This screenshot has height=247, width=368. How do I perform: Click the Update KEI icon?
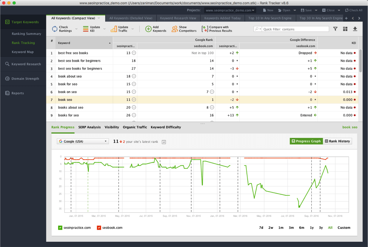(86, 29)
